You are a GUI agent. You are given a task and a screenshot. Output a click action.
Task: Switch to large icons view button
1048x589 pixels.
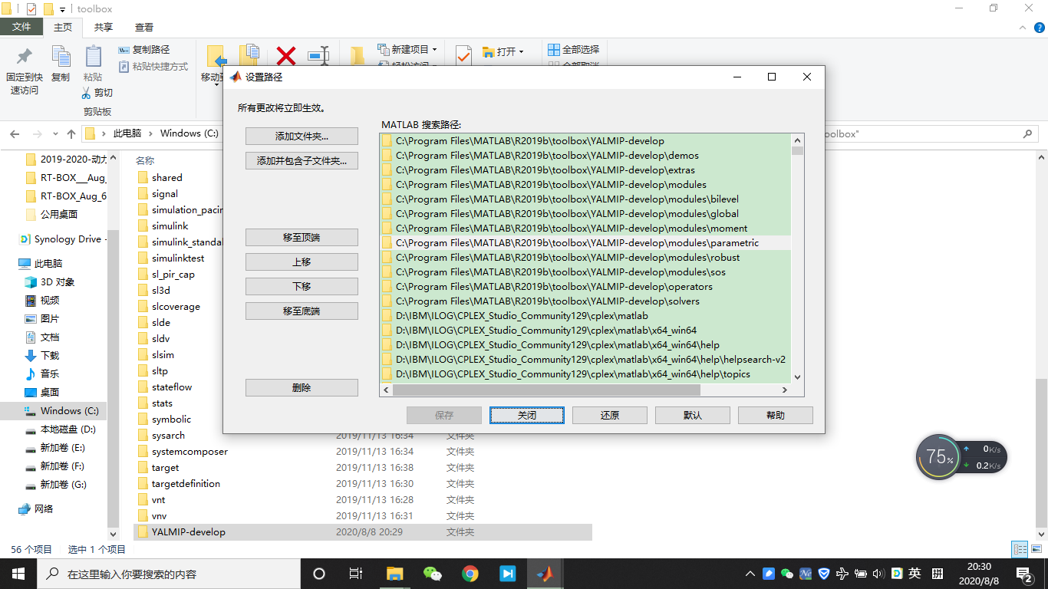tap(1035, 549)
